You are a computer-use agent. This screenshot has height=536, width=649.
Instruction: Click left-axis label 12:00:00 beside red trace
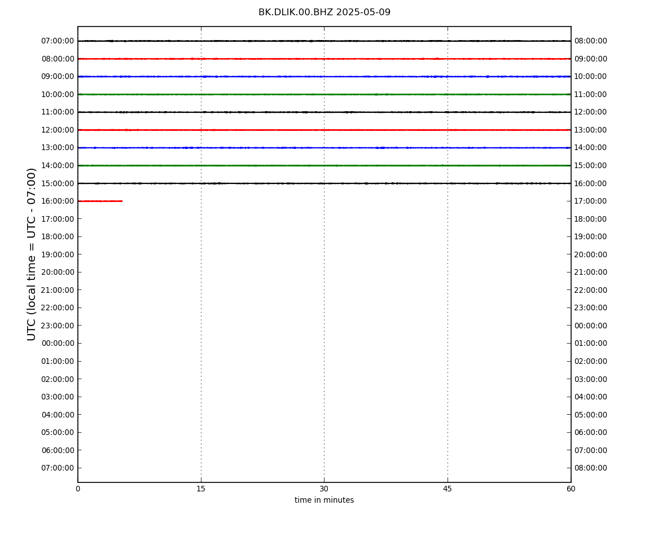coord(58,130)
